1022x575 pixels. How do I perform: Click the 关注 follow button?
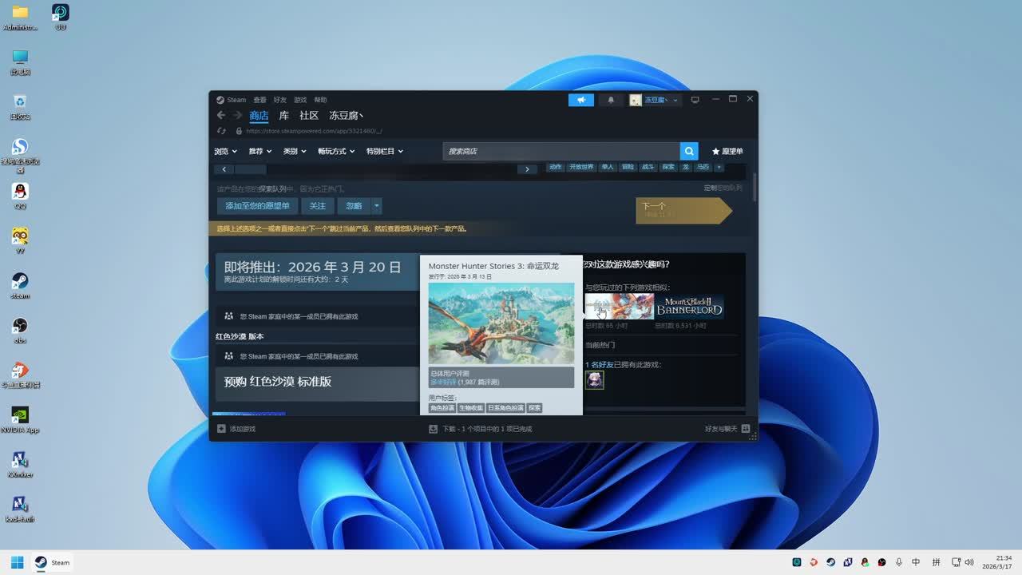318,206
